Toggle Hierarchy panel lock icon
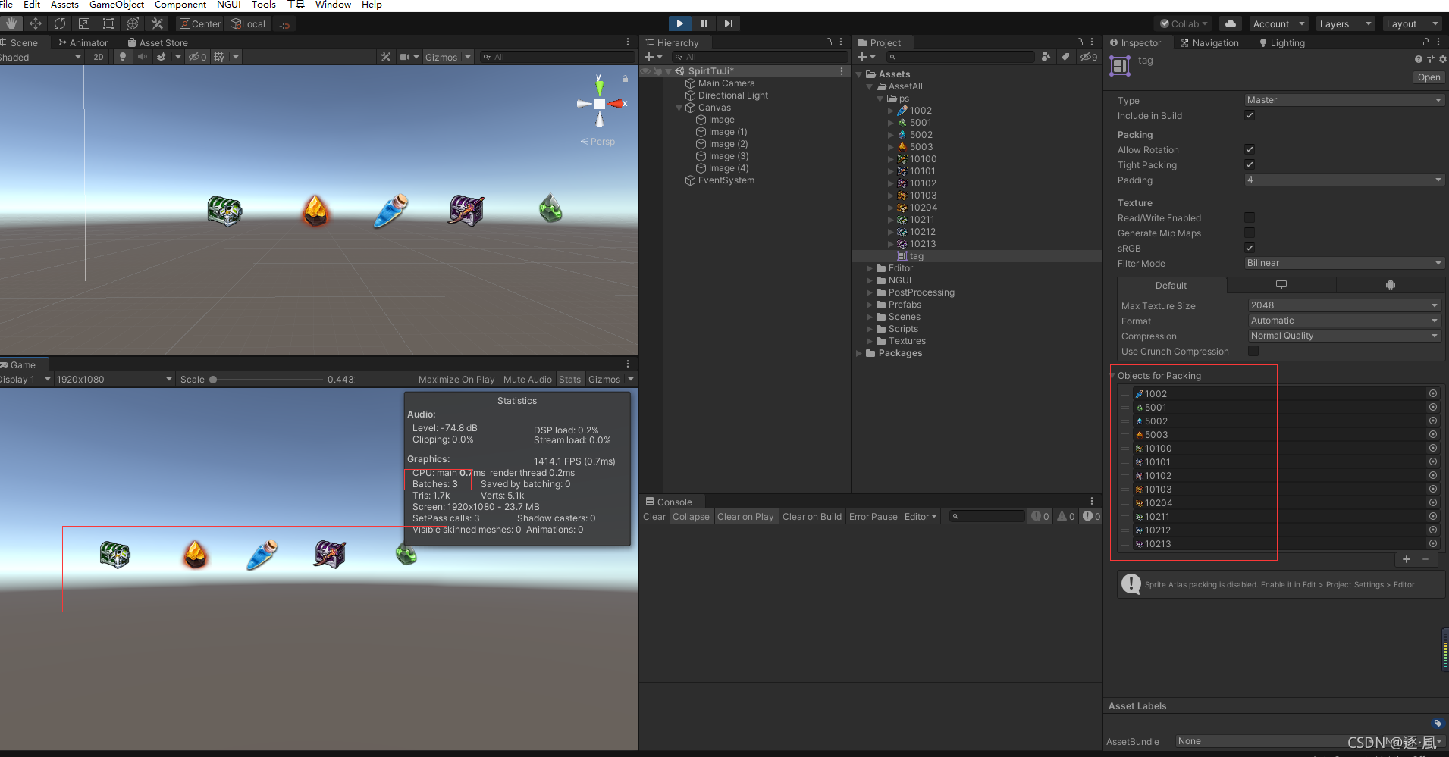The width and height of the screenshot is (1449, 757). 829,42
